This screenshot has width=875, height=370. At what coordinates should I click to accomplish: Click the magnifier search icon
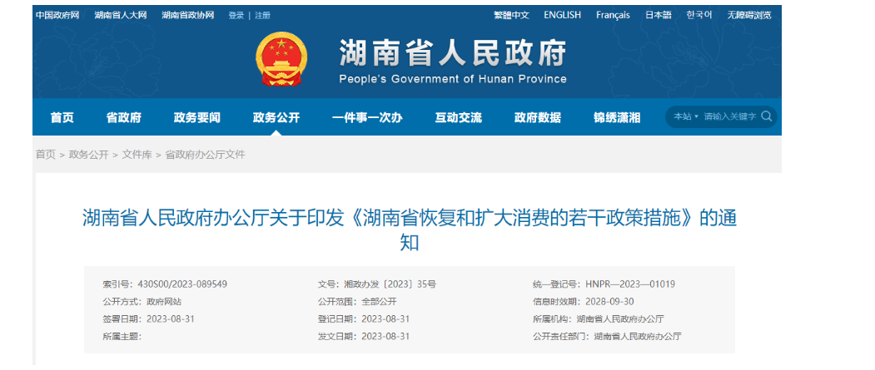click(766, 116)
